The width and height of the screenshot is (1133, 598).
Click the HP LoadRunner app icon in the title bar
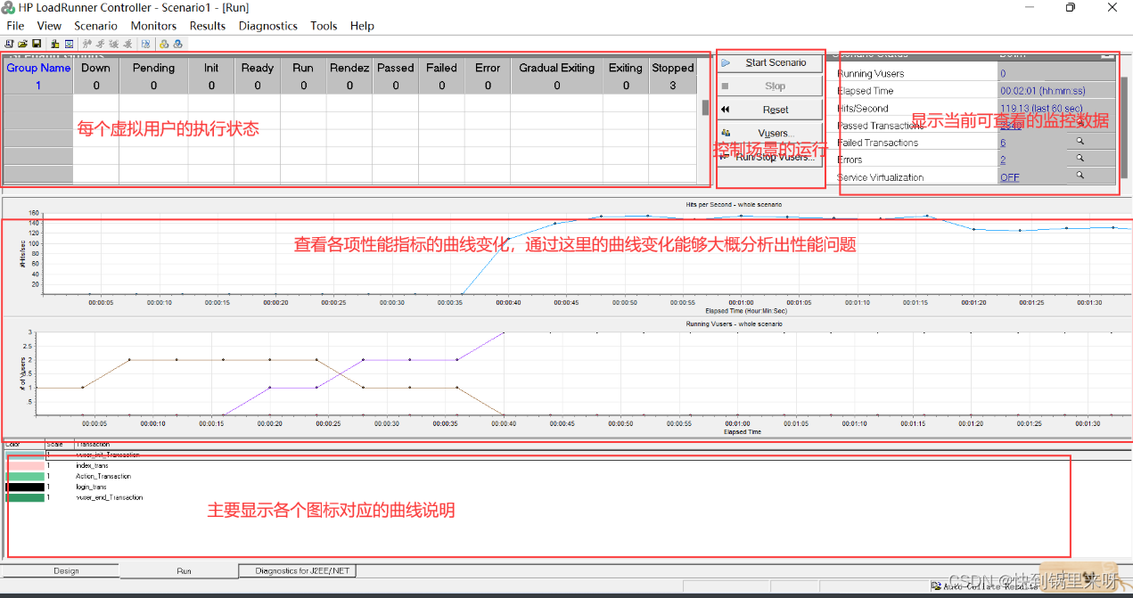[x=9, y=7]
